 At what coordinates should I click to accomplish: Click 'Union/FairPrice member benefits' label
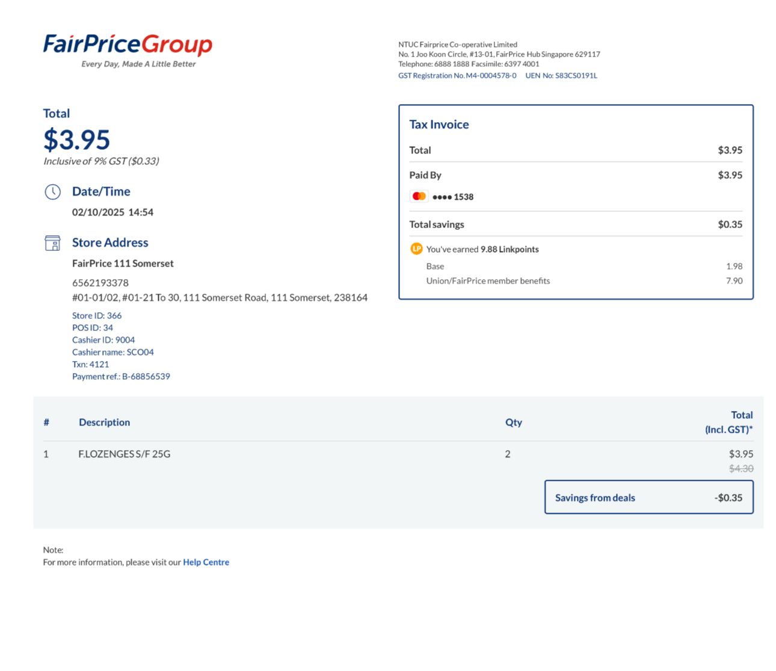point(488,281)
